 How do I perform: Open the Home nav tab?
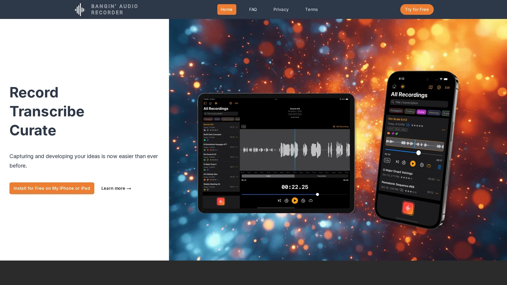[227, 9]
